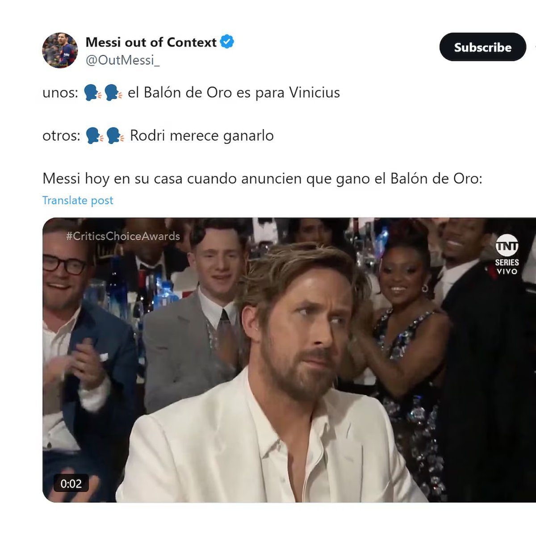Click the 0:02 video duration badge
Image resolution: width=536 pixels, height=536 pixels.
coord(71,484)
